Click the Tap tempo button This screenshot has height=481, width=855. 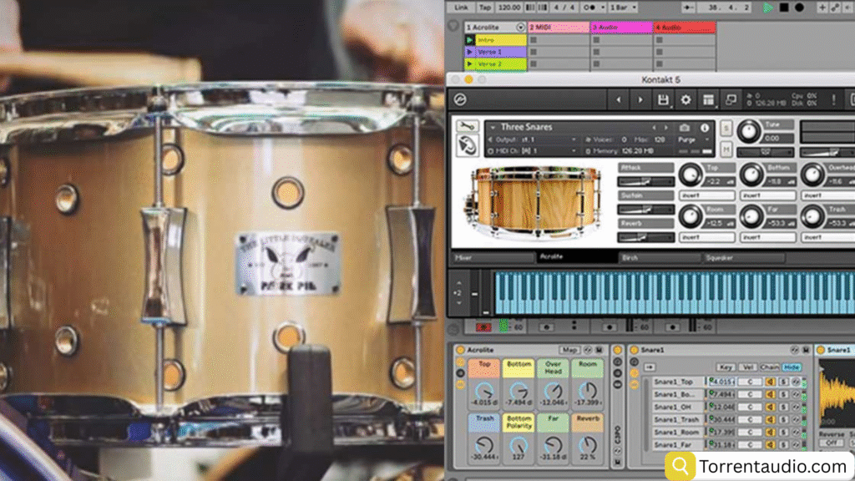click(x=484, y=8)
